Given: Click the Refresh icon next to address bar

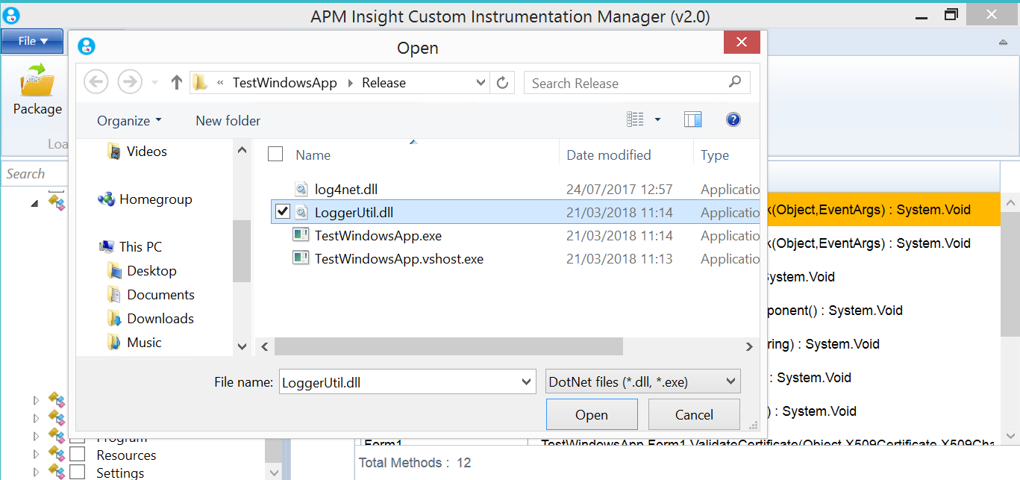Looking at the screenshot, I should pos(502,82).
